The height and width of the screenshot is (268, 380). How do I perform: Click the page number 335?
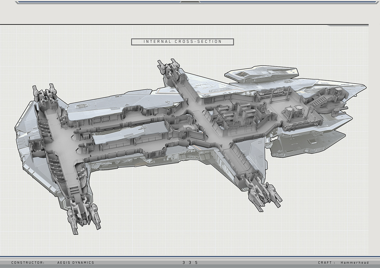pos(190,263)
